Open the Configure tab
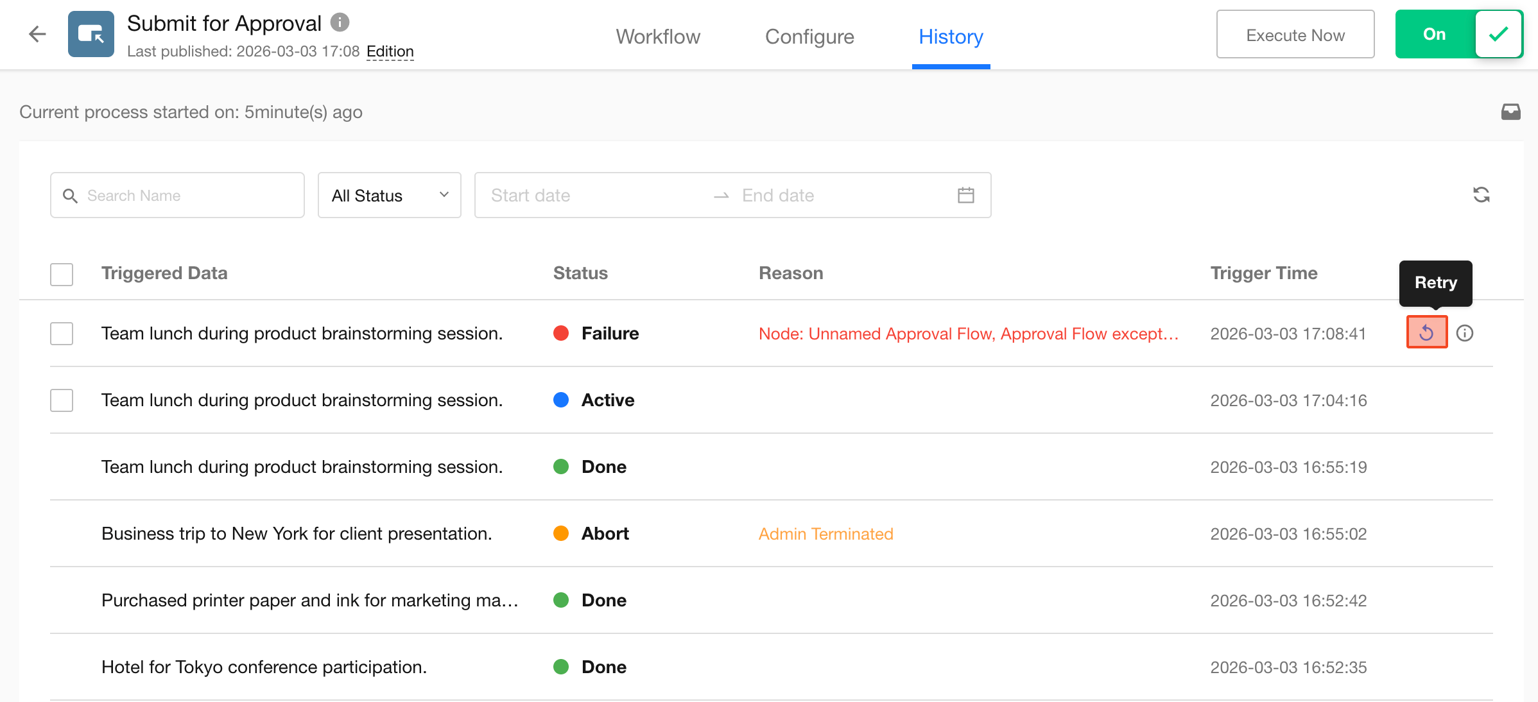The height and width of the screenshot is (702, 1538). pyautogui.click(x=809, y=37)
